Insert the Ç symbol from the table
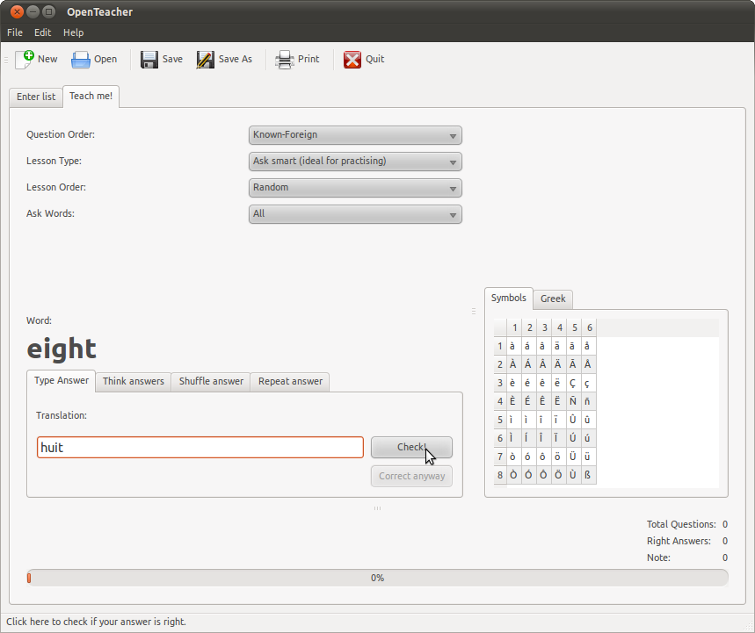This screenshot has width=755, height=633. tap(573, 383)
